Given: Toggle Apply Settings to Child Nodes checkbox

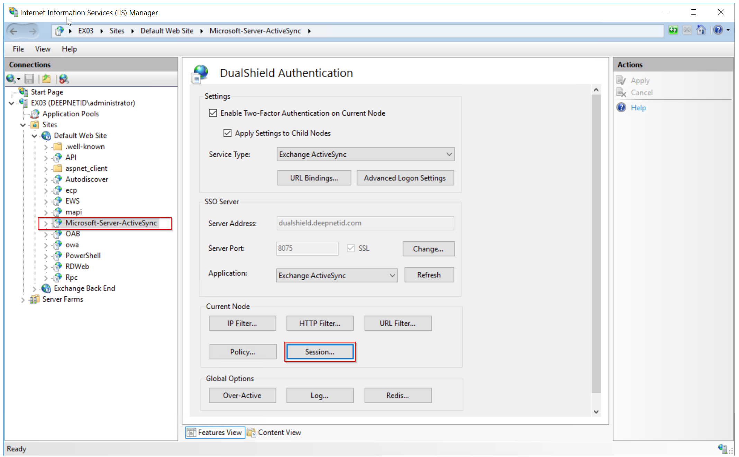Looking at the screenshot, I should pos(227,133).
